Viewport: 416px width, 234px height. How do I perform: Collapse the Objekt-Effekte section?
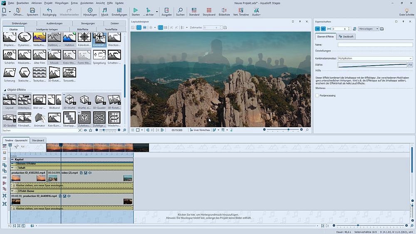tap(5, 90)
